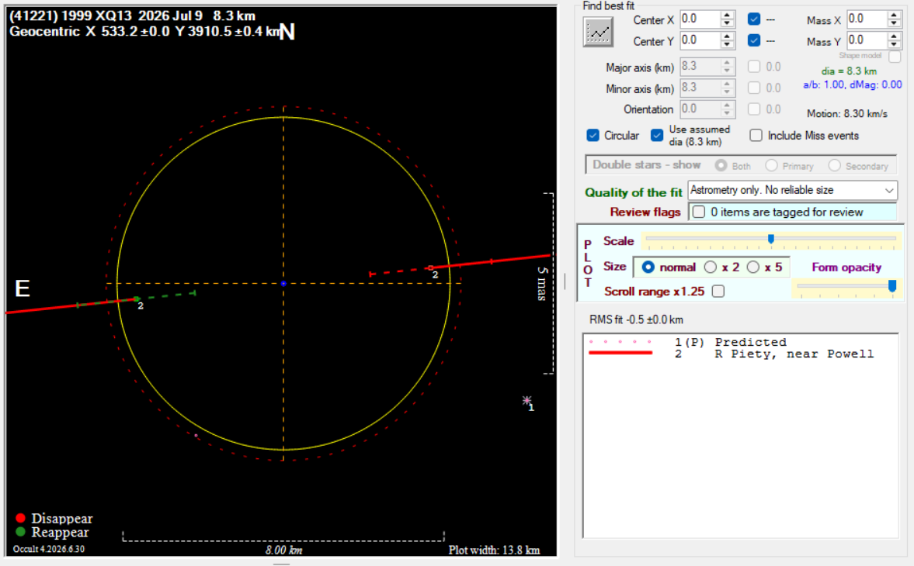Click the vertical splitter beside the plot

pos(565,281)
